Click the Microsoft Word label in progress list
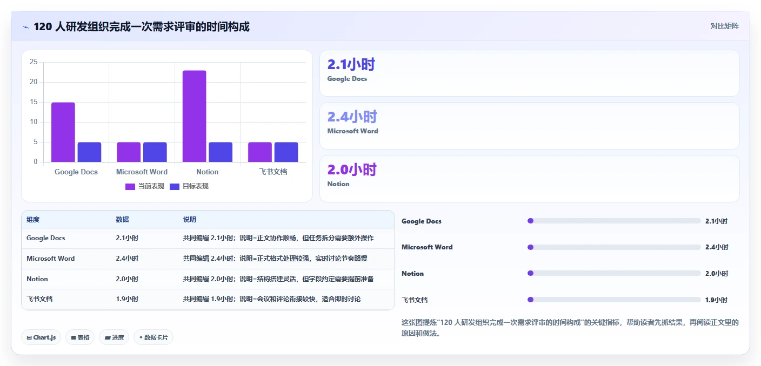The image size is (761, 366). coord(427,247)
